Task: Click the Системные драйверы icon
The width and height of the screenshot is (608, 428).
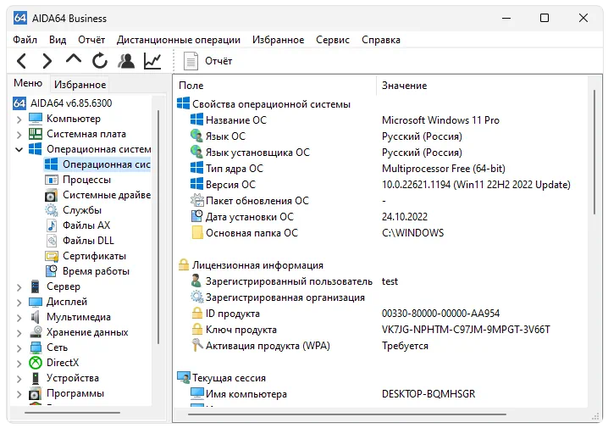Action: [51, 195]
